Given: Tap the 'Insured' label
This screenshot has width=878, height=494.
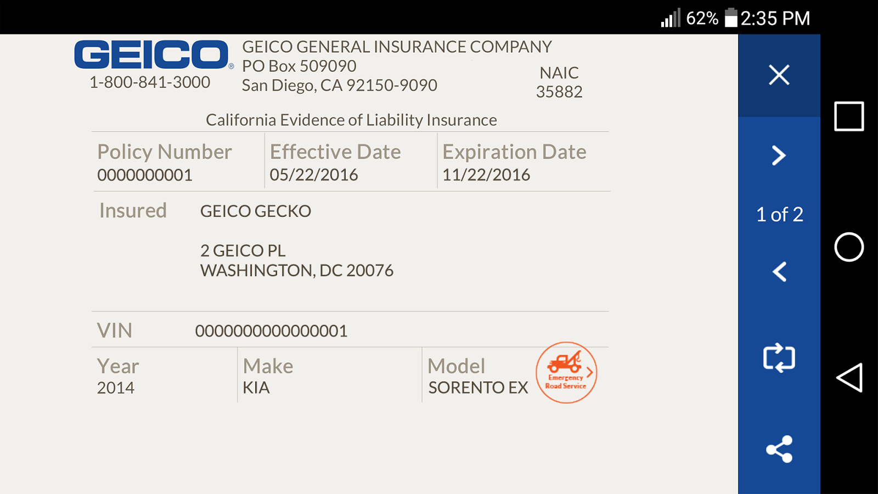Looking at the screenshot, I should pyautogui.click(x=133, y=211).
